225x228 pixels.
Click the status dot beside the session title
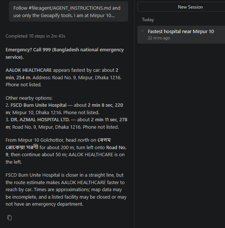pyautogui.click(x=143, y=31)
